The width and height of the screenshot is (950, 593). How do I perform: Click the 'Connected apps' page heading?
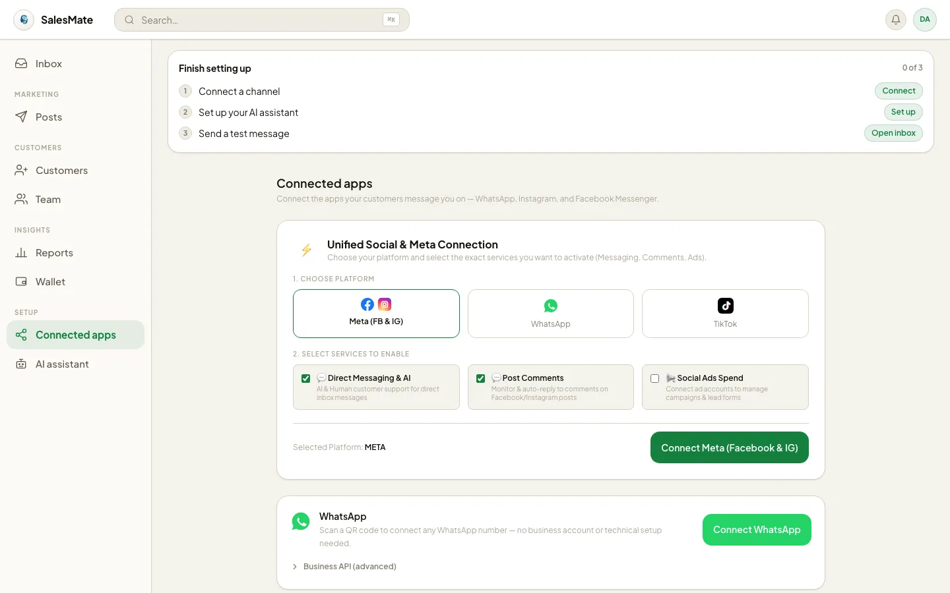(x=325, y=184)
